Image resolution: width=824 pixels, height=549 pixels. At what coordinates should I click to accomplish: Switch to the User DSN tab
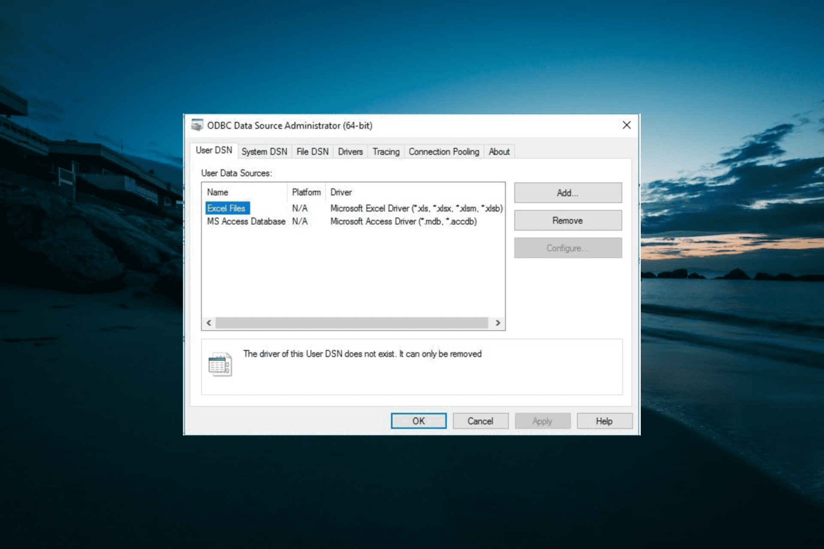tap(214, 151)
